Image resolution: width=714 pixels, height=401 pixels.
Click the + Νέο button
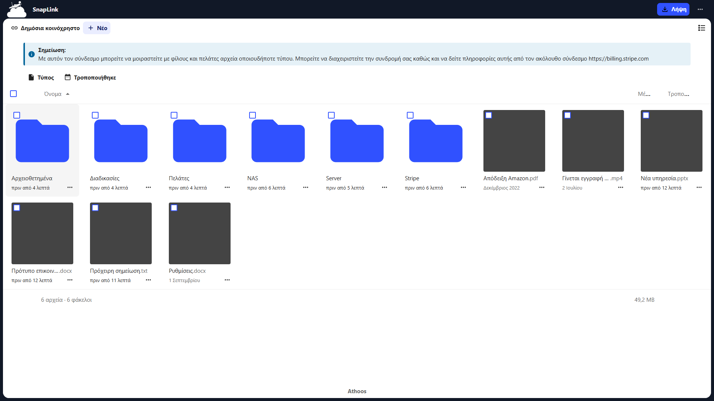[97, 28]
